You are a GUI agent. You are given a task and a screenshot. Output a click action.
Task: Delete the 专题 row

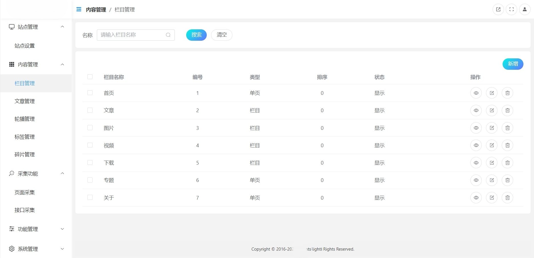[x=507, y=180]
